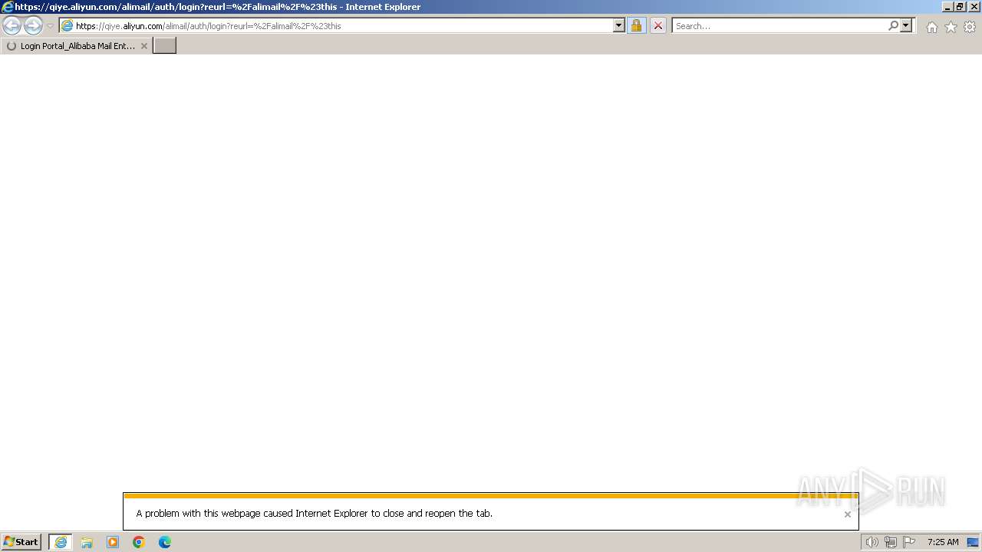The height and width of the screenshot is (552, 982).
Task: Open the Action Center flag icon
Action: point(909,542)
